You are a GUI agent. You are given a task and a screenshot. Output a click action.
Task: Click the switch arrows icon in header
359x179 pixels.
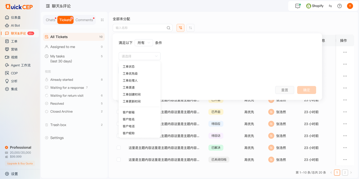[x=330, y=6]
